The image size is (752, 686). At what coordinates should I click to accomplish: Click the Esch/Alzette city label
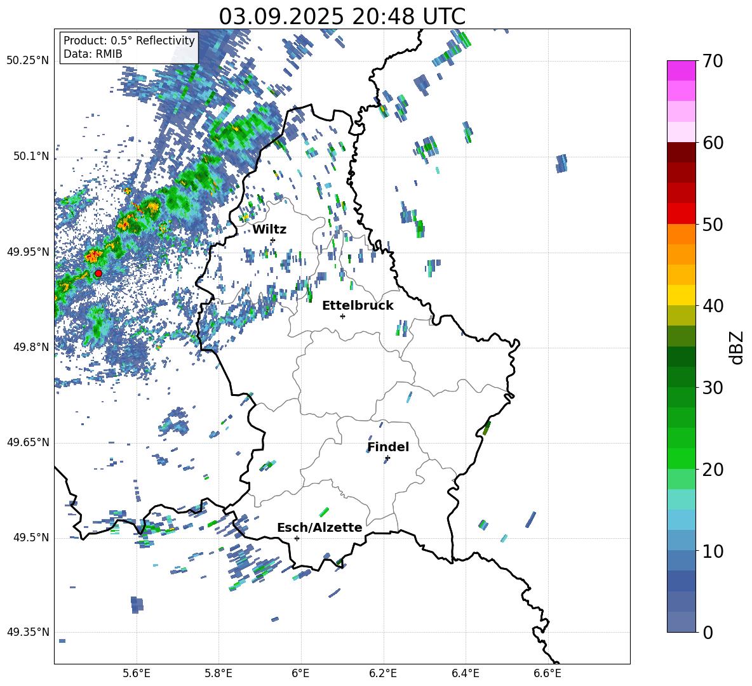319,527
